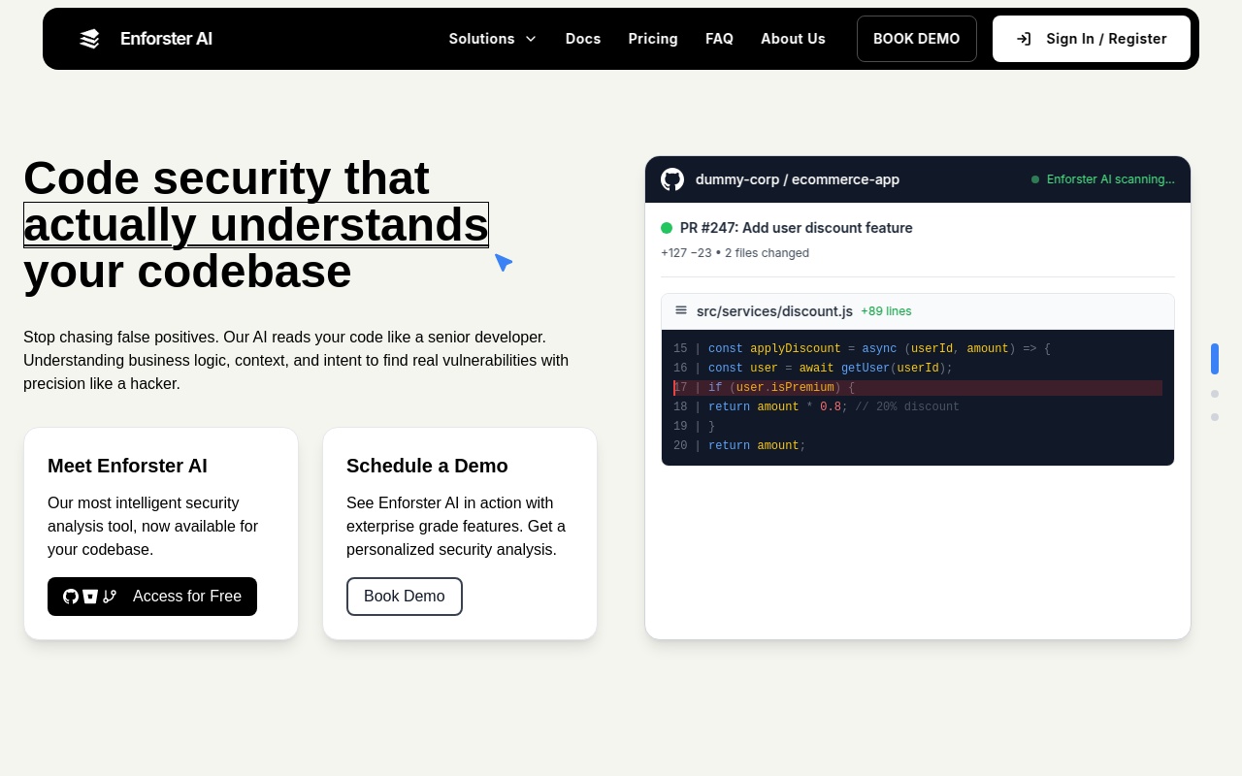1242x776 pixels.
Task: Expand the Solutions dropdown chevron
Action: click(531, 39)
